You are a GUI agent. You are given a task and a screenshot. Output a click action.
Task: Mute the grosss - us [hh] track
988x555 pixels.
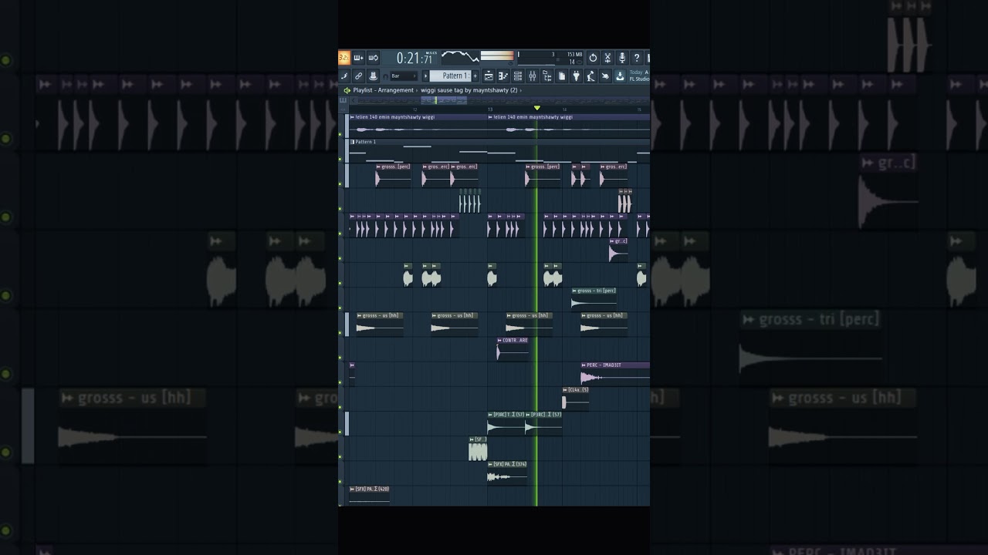[x=340, y=332]
